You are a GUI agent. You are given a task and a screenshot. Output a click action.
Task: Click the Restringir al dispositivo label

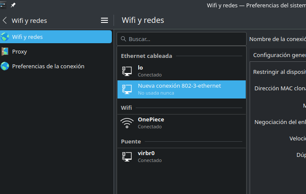click(x=280, y=72)
